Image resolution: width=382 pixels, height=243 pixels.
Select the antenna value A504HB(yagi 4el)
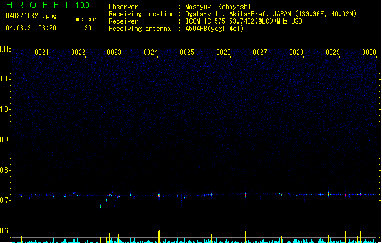(x=214, y=29)
